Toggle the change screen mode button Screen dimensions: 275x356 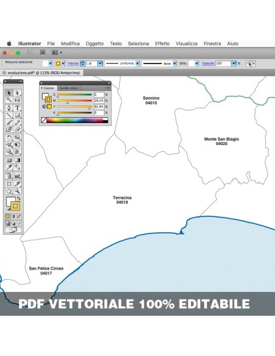[x=13, y=230]
